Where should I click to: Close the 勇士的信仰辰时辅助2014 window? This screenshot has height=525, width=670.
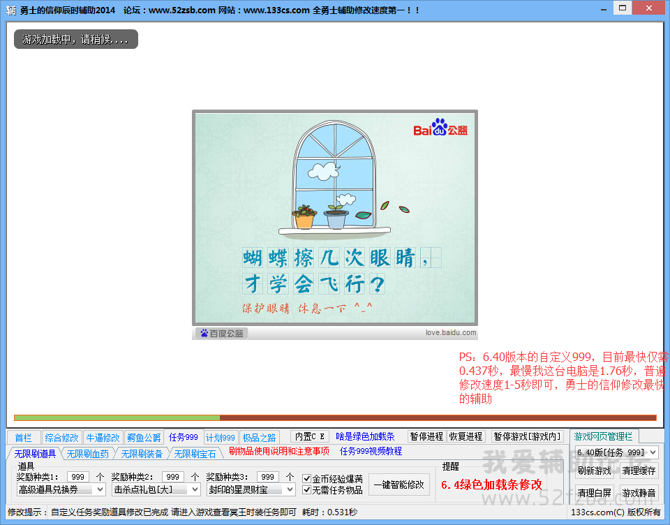click(x=648, y=8)
